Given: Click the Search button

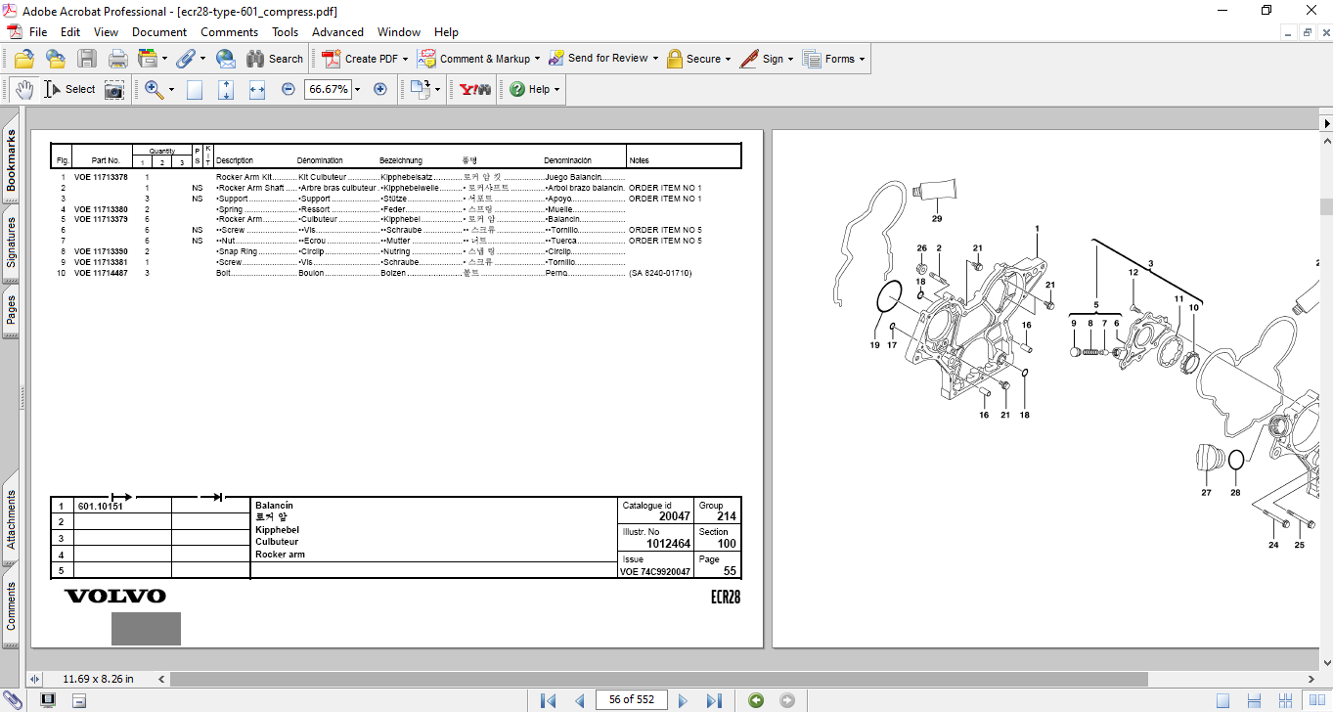Looking at the screenshot, I should [275, 59].
